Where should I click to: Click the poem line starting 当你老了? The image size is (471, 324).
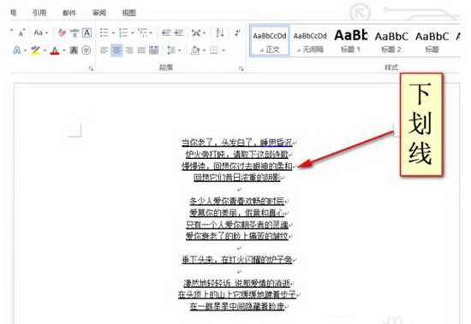point(236,142)
